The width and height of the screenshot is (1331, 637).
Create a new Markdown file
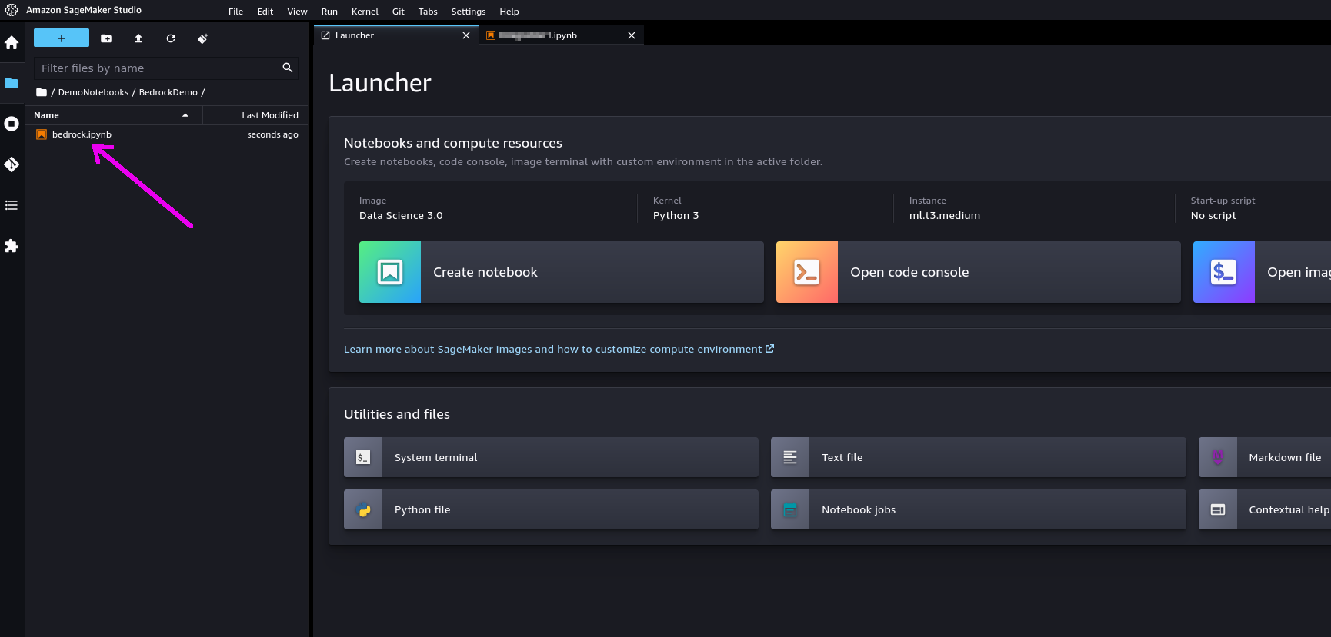(1265, 457)
